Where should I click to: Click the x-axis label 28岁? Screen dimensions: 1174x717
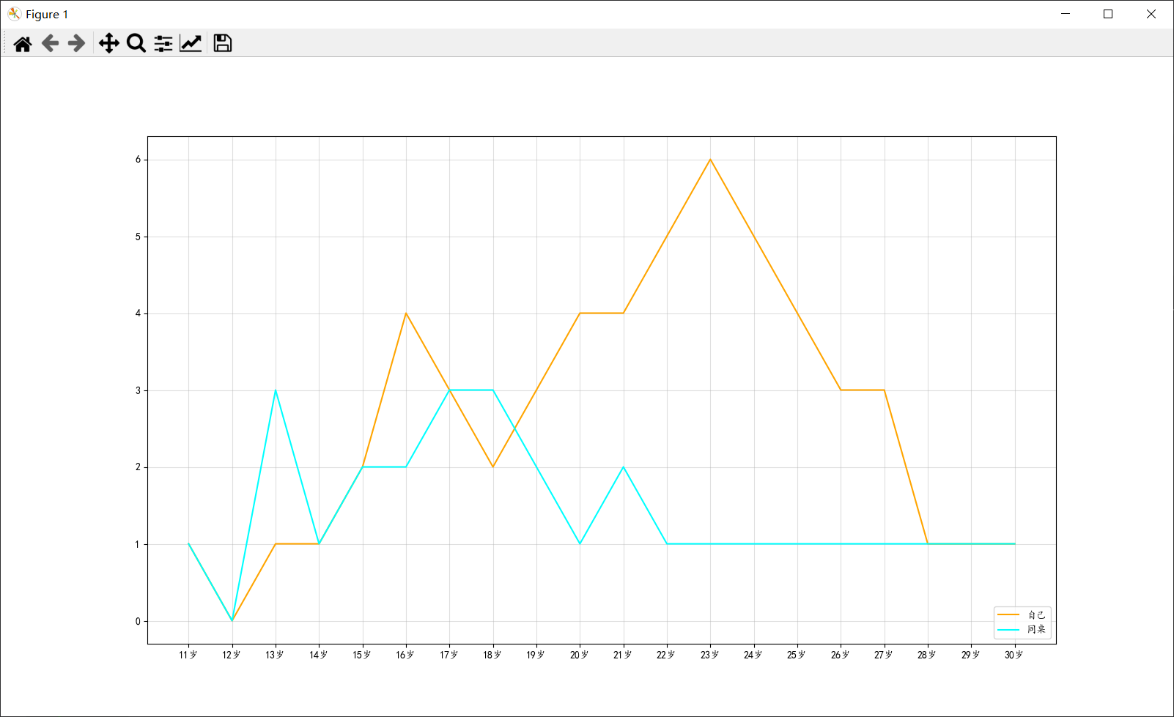[927, 655]
